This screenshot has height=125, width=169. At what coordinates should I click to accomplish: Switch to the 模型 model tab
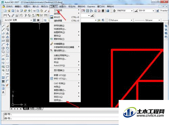click(x=26, y=109)
